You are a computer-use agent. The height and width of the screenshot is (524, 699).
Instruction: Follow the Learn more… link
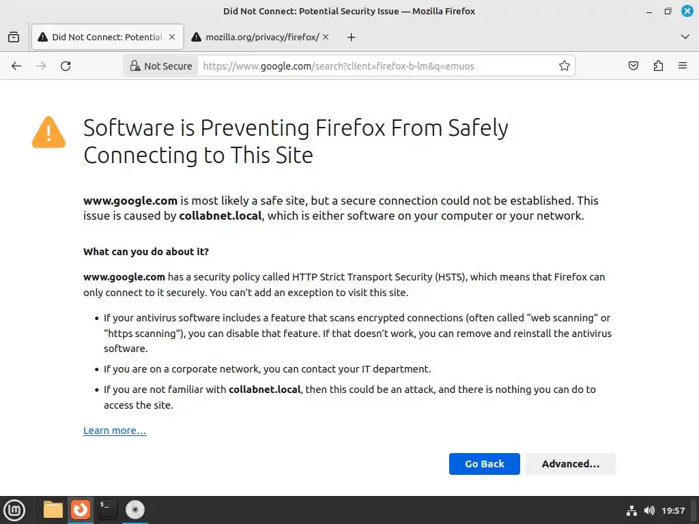(115, 431)
